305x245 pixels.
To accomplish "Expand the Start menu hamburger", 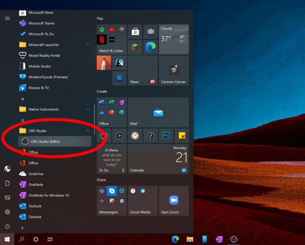I will point(8,19).
